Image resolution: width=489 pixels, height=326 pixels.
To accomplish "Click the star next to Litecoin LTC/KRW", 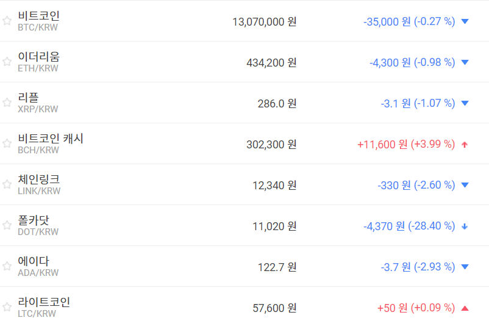I will 7,307.
